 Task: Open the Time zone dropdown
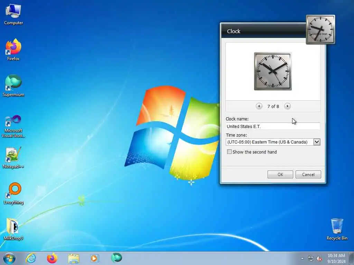(x=317, y=142)
